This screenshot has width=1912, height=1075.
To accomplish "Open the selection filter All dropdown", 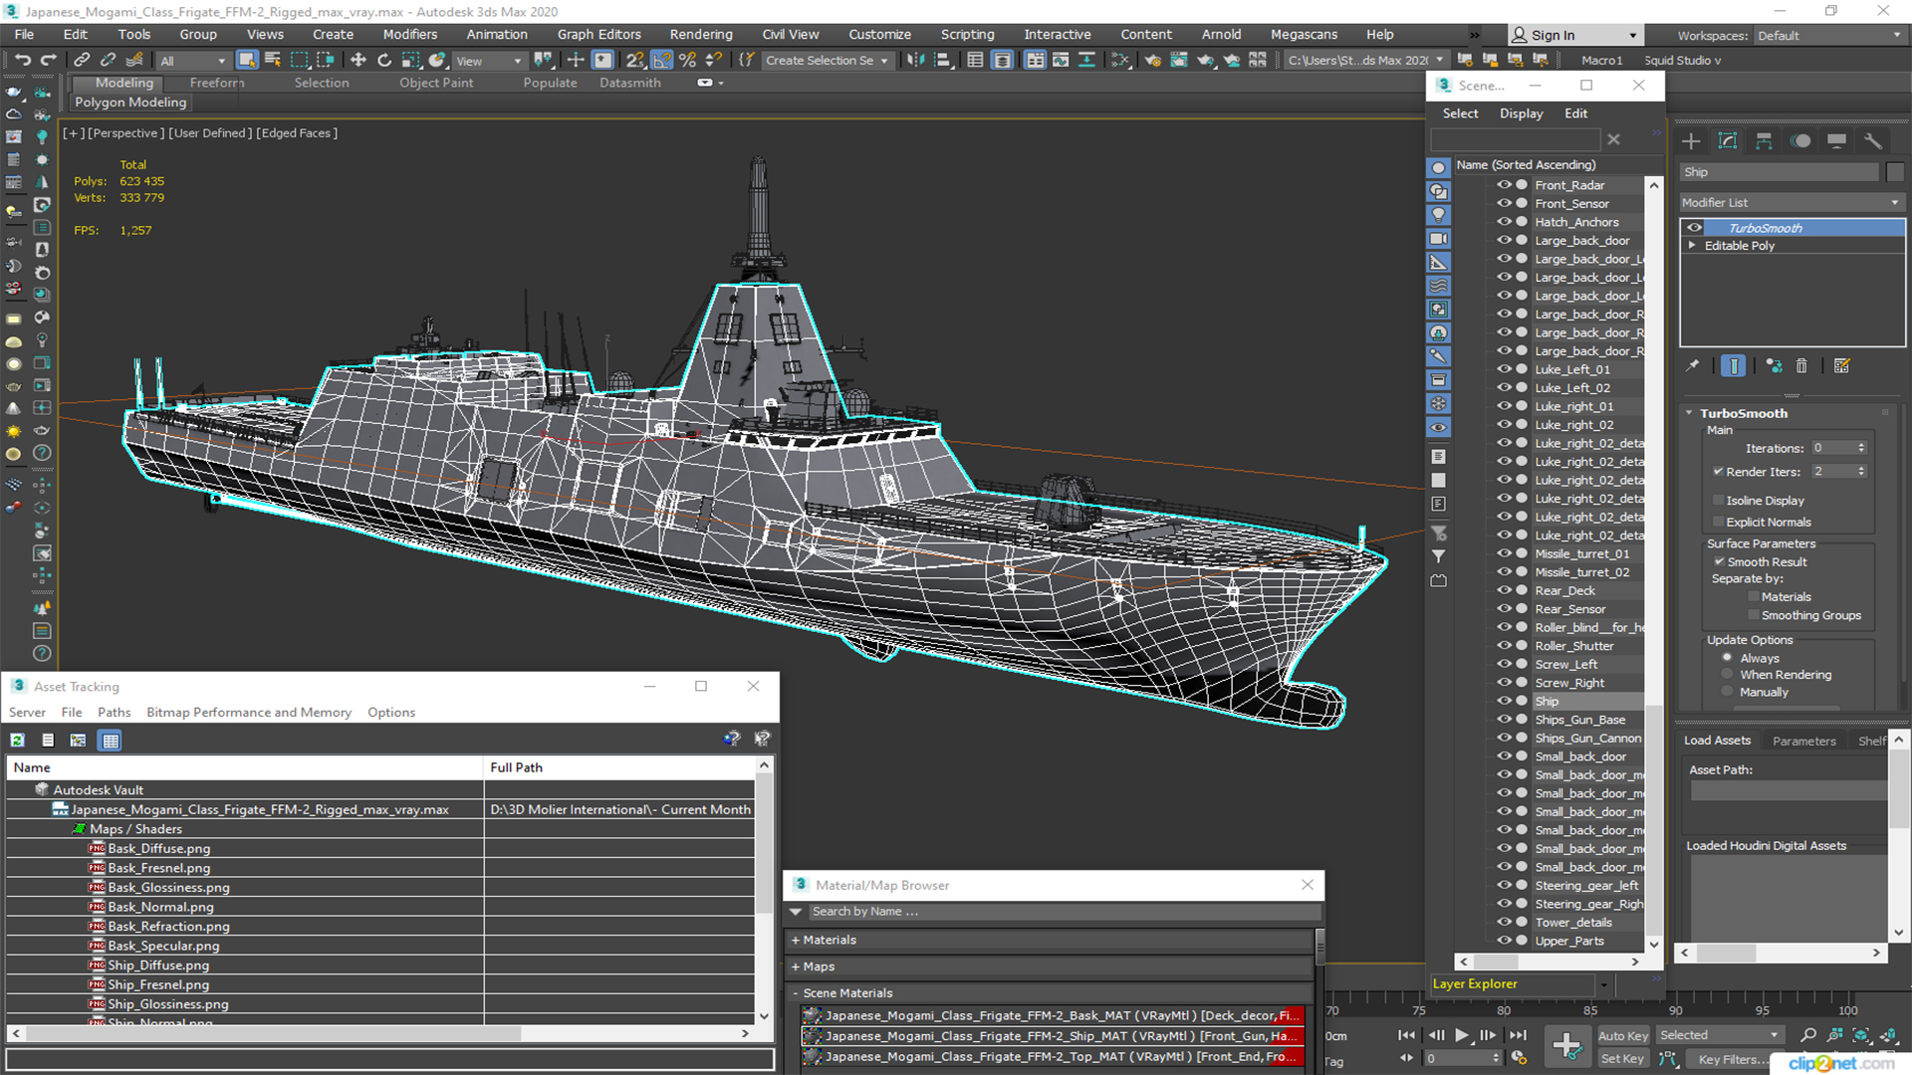I will (x=193, y=61).
